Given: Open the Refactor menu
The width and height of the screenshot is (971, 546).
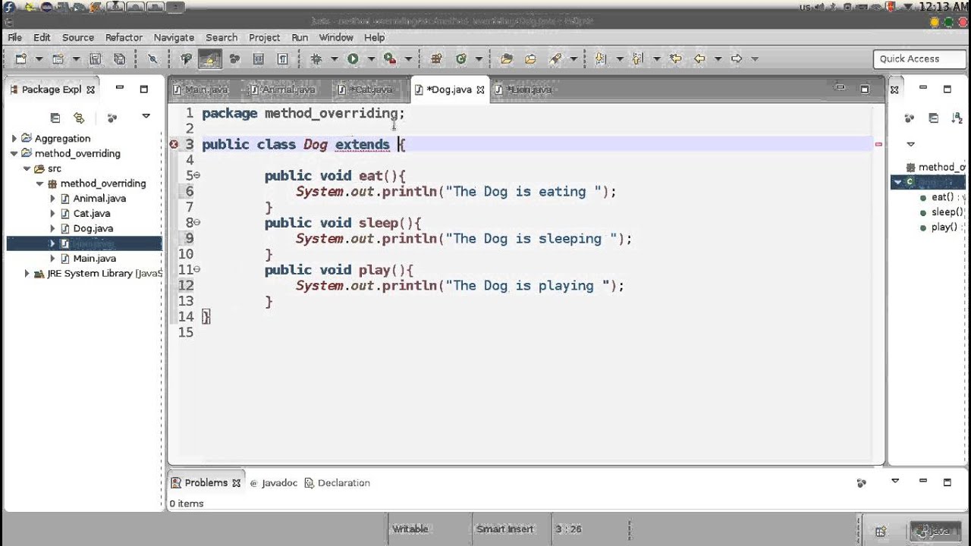Looking at the screenshot, I should pos(124,37).
